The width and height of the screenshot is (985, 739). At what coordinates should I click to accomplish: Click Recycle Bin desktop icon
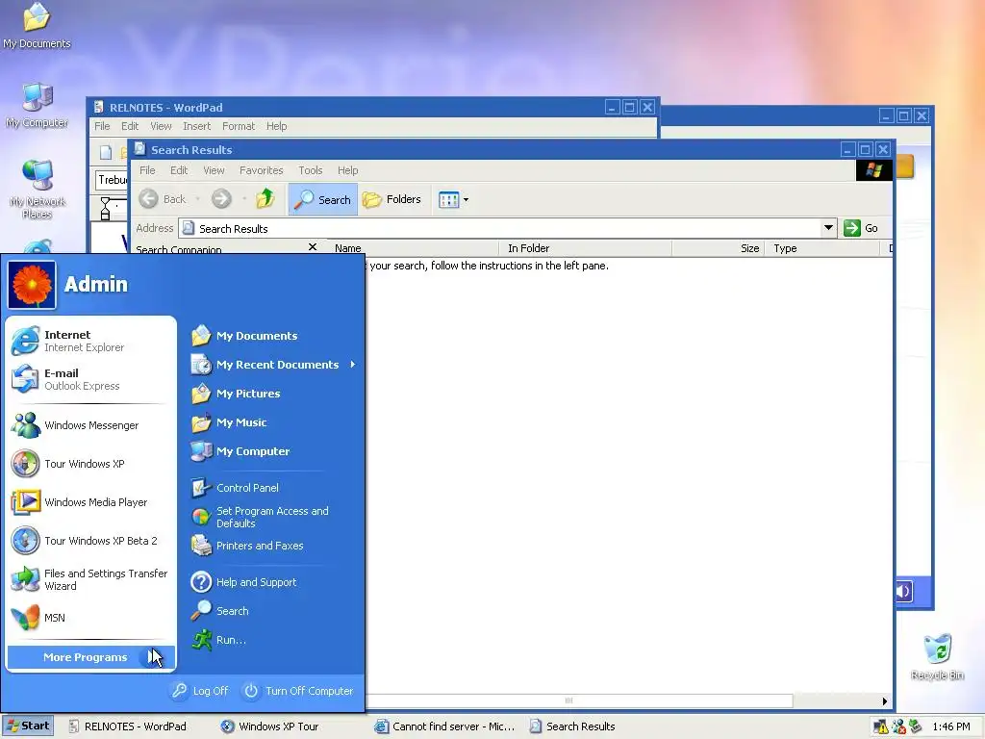tap(938, 656)
